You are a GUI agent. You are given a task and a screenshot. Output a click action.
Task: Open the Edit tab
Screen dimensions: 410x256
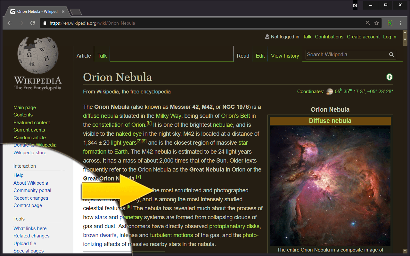click(260, 56)
